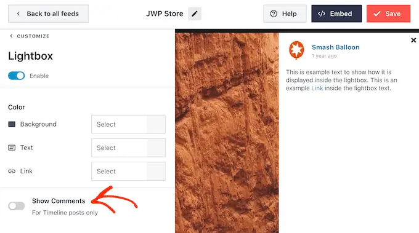Click the pencil icon to rename JWP Store

195,14
